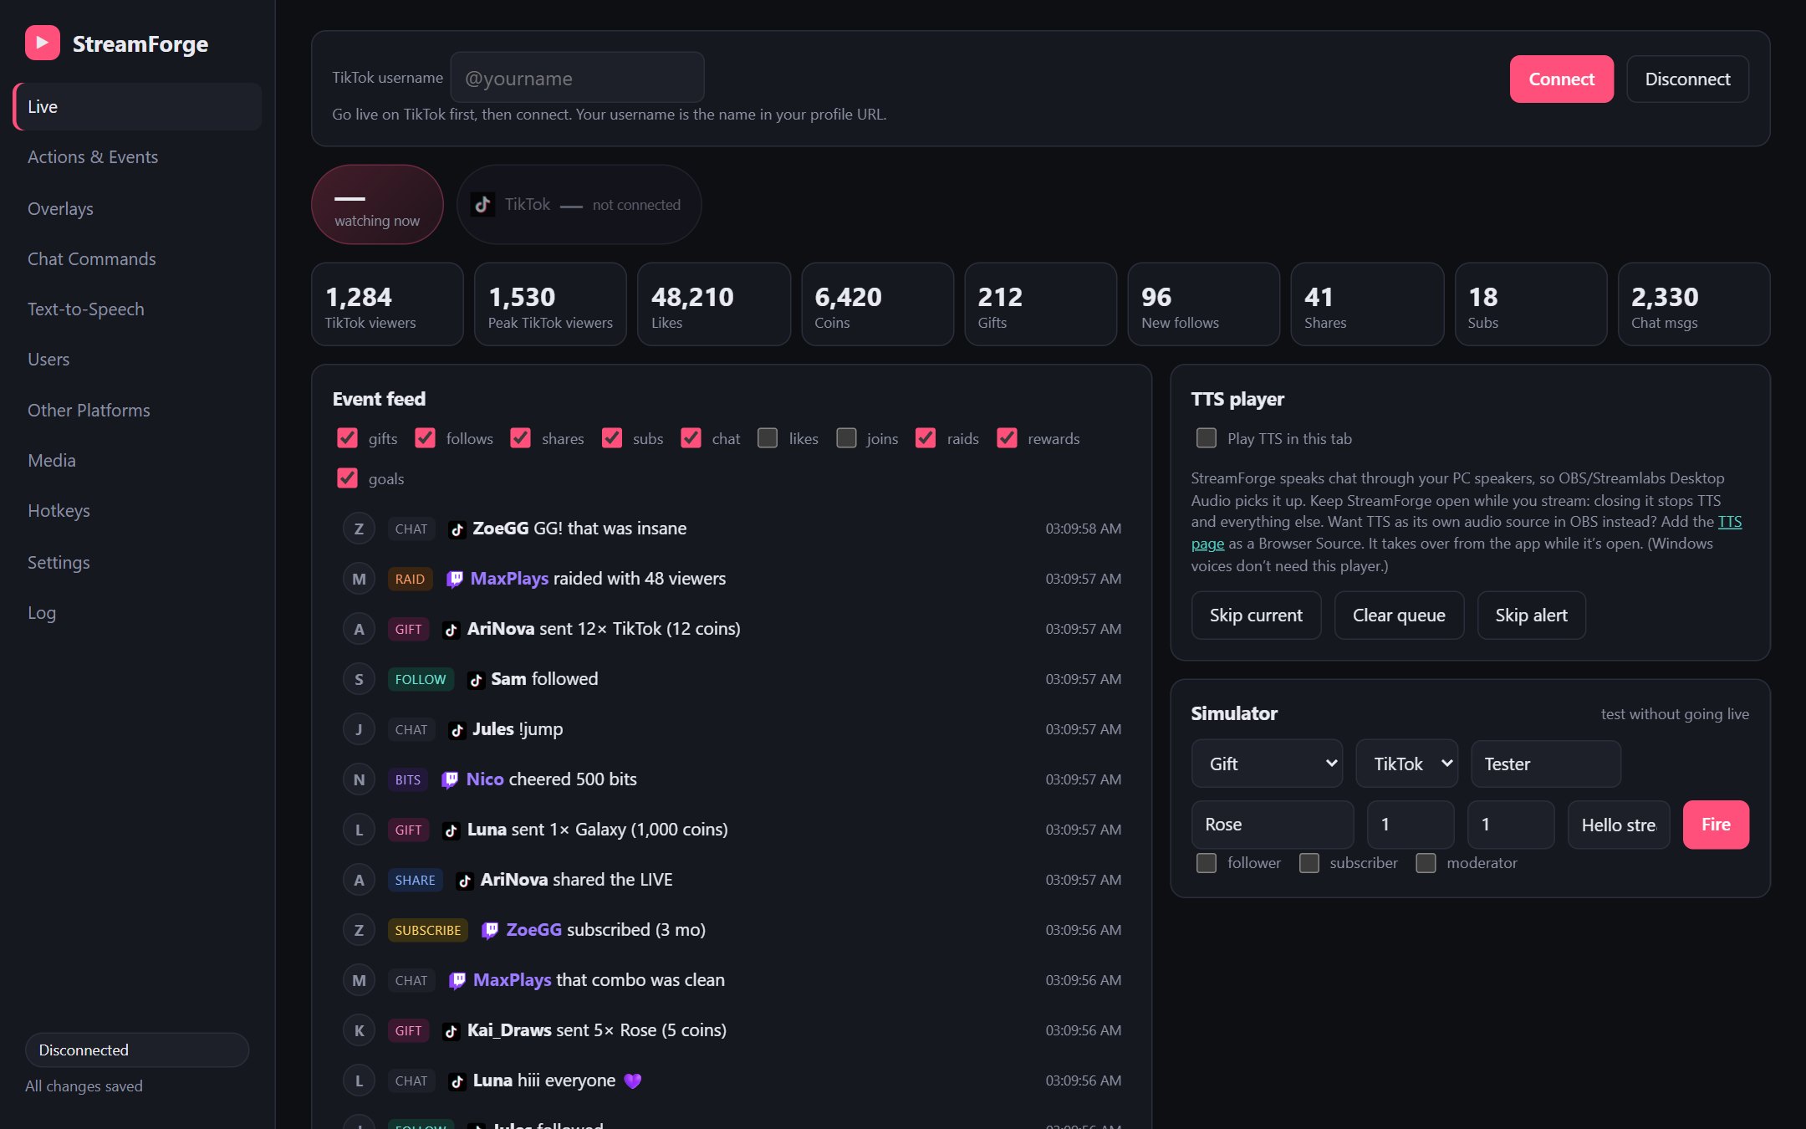The height and width of the screenshot is (1129, 1806).
Task: Click the Tester username field in Simulator
Action: click(x=1546, y=764)
